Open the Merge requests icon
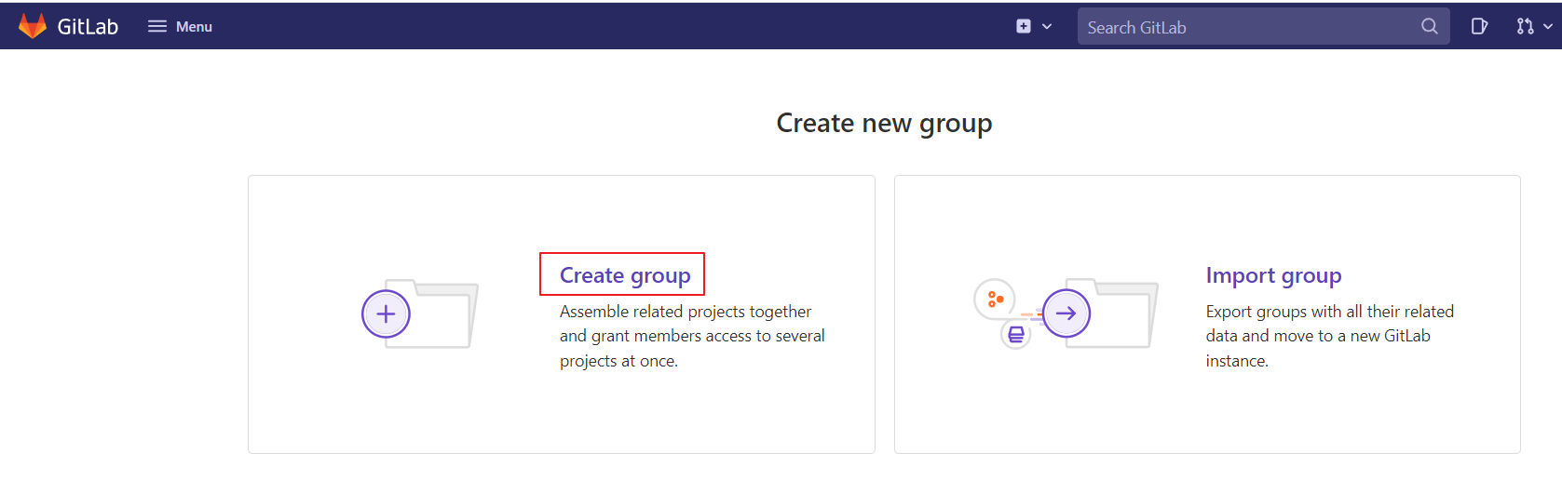 tap(1525, 27)
